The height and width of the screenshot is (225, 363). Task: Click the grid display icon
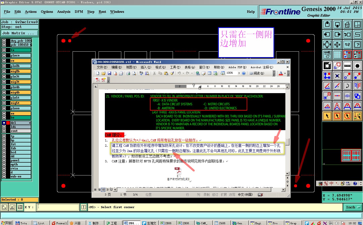coord(337,54)
